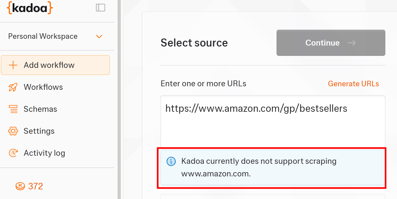Image resolution: width=397 pixels, height=199 pixels.
Task: Collapse the Personal Workspace selector
Action: click(x=99, y=37)
